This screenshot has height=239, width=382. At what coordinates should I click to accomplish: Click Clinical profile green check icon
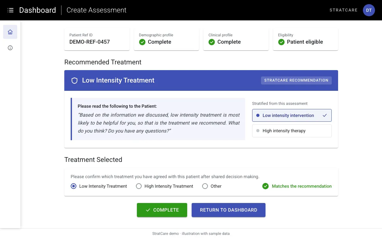pos(212,42)
